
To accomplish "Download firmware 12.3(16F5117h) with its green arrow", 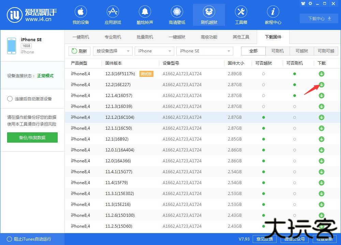I will [321, 73].
